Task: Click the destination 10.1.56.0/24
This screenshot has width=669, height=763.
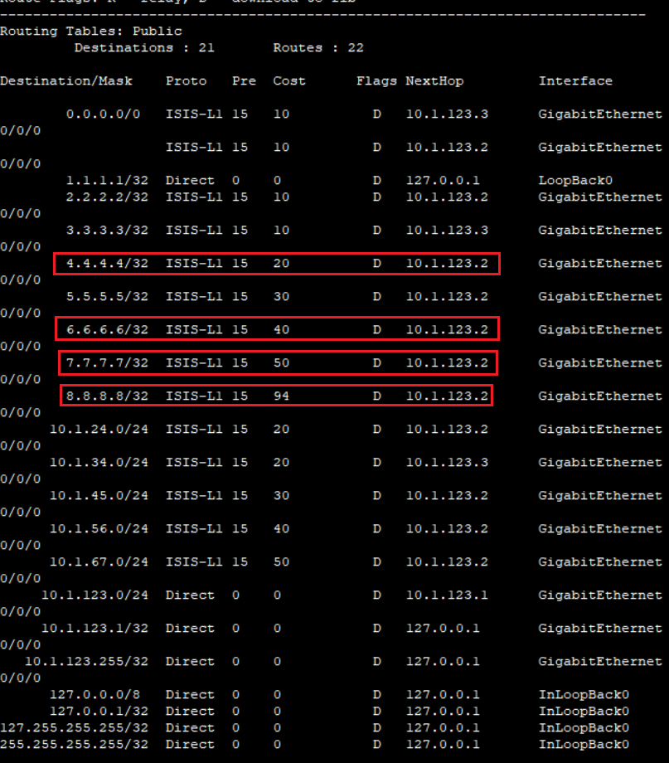Action: click(99, 528)
